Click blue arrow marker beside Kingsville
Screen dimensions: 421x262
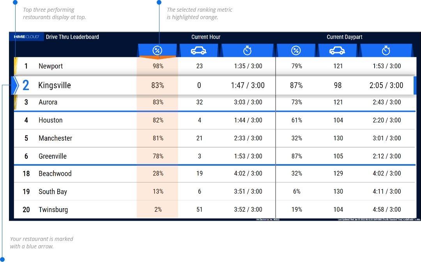click(15, 85)
